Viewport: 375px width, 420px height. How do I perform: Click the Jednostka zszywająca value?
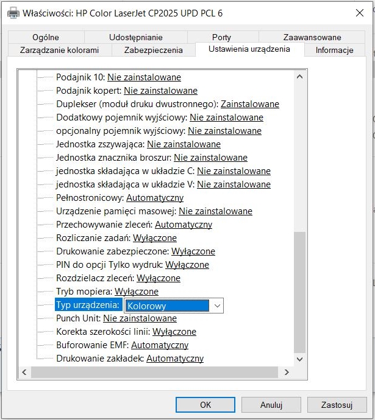pyautogui.click(x=184, y=144)
